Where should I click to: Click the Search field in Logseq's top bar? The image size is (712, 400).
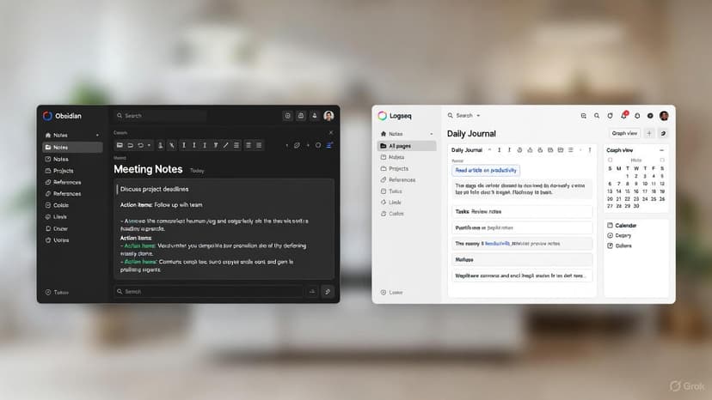(463, 116)
